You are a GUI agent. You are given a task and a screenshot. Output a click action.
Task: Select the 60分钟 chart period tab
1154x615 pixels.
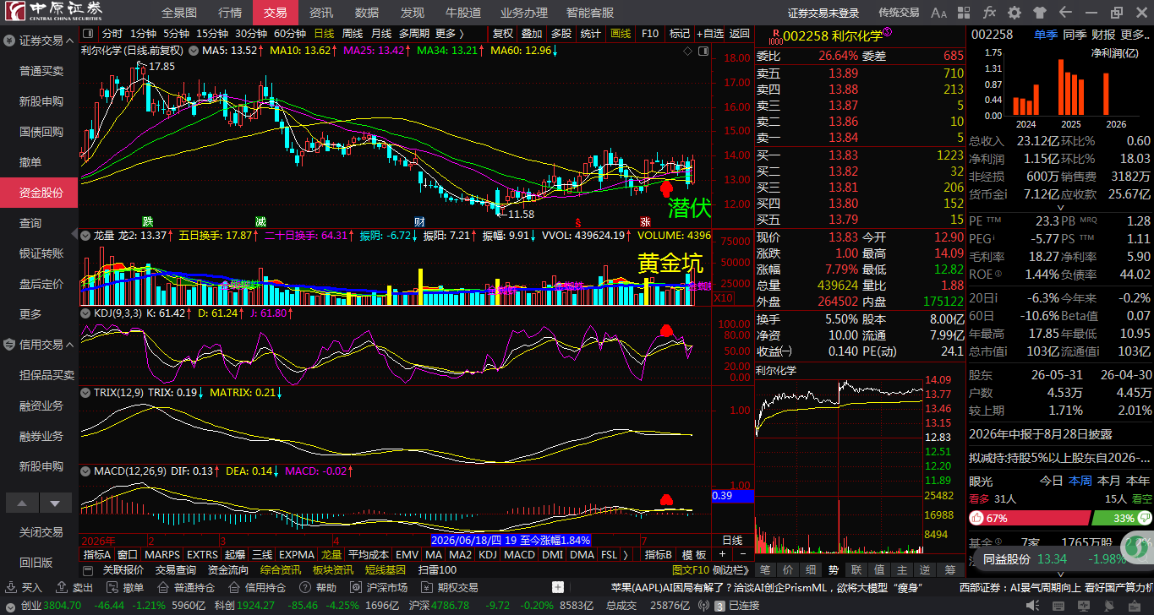pos(289,34)
